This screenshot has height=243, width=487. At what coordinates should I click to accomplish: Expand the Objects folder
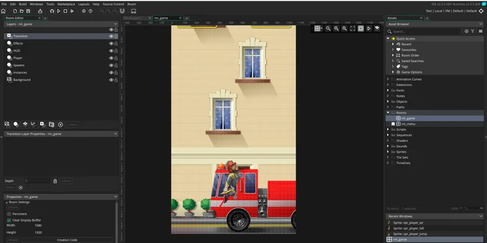pos(388,101)
